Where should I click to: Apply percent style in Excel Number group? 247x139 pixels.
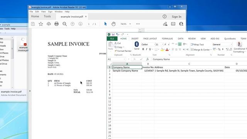[219, 49]
